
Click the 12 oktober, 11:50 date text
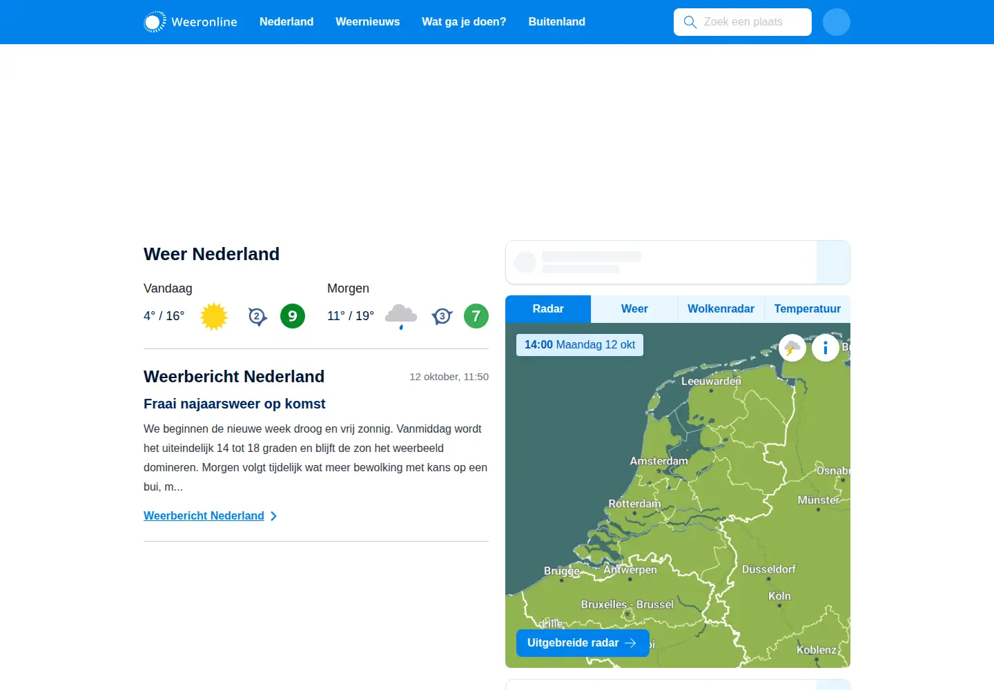tap(449, 377)
